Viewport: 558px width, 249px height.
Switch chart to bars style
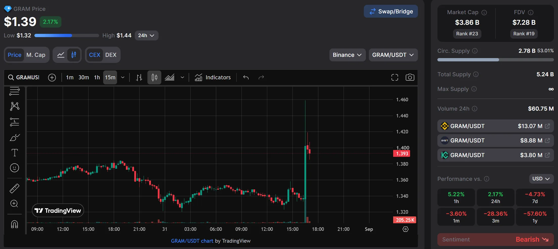[x=139, y=78]
